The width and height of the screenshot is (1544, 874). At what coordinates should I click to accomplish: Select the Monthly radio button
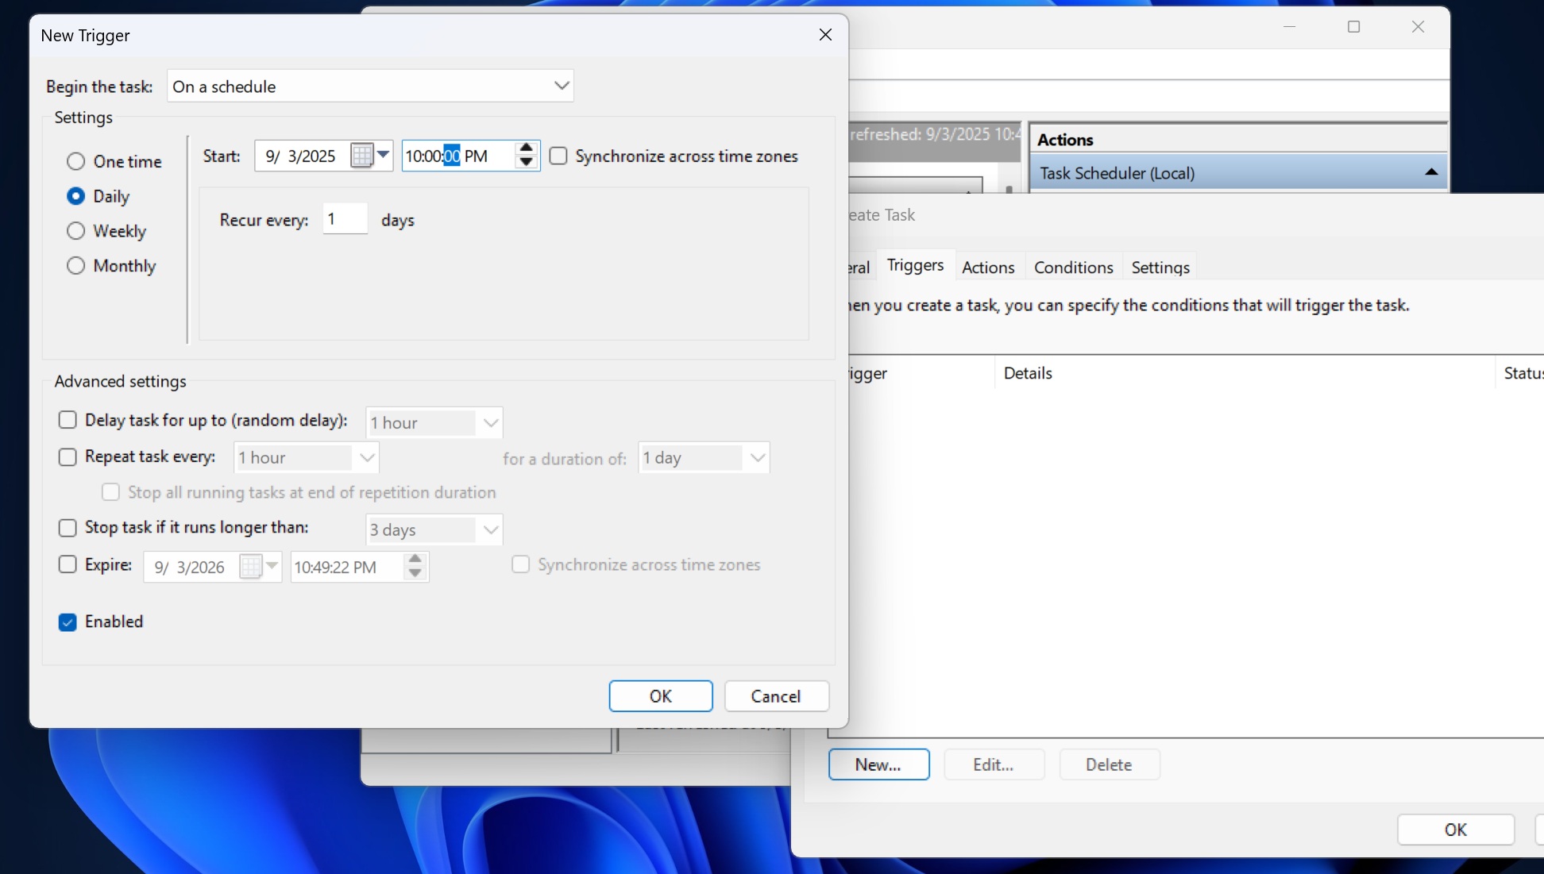(x=76, y=266)
